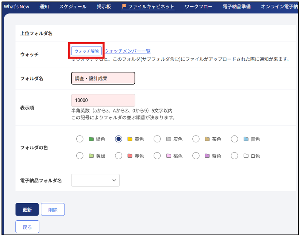Open the ファイルキャビネット tab
300x236 pixels.
(148, 7)
